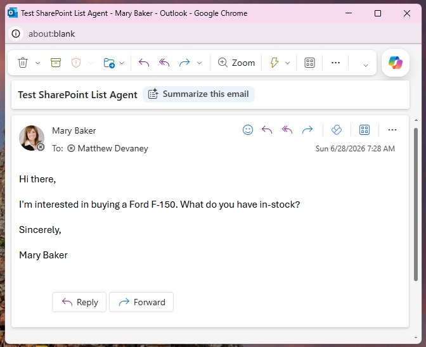Click the email subject Test SharePoint List Agent
The height and width of the screenshot is (347, 426).
pos(78,95)
